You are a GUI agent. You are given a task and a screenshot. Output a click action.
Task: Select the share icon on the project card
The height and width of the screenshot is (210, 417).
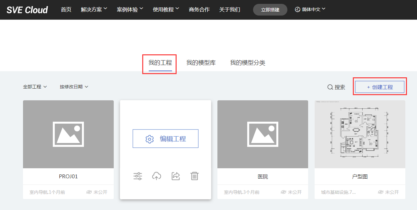[176, 176]
